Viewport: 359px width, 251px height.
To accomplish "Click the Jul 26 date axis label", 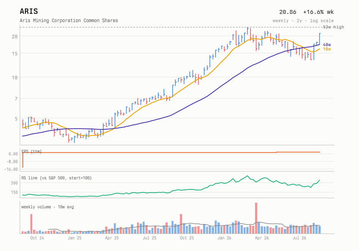I will 299,238.
